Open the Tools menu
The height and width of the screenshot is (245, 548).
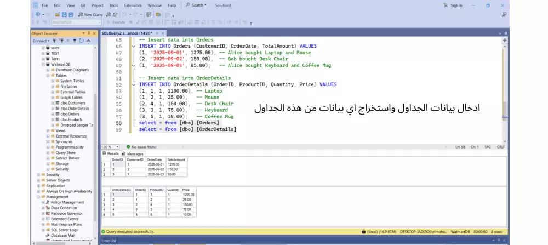click(113, 5)
